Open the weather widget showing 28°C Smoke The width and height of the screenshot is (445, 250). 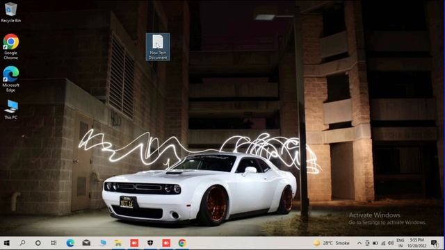332,243
